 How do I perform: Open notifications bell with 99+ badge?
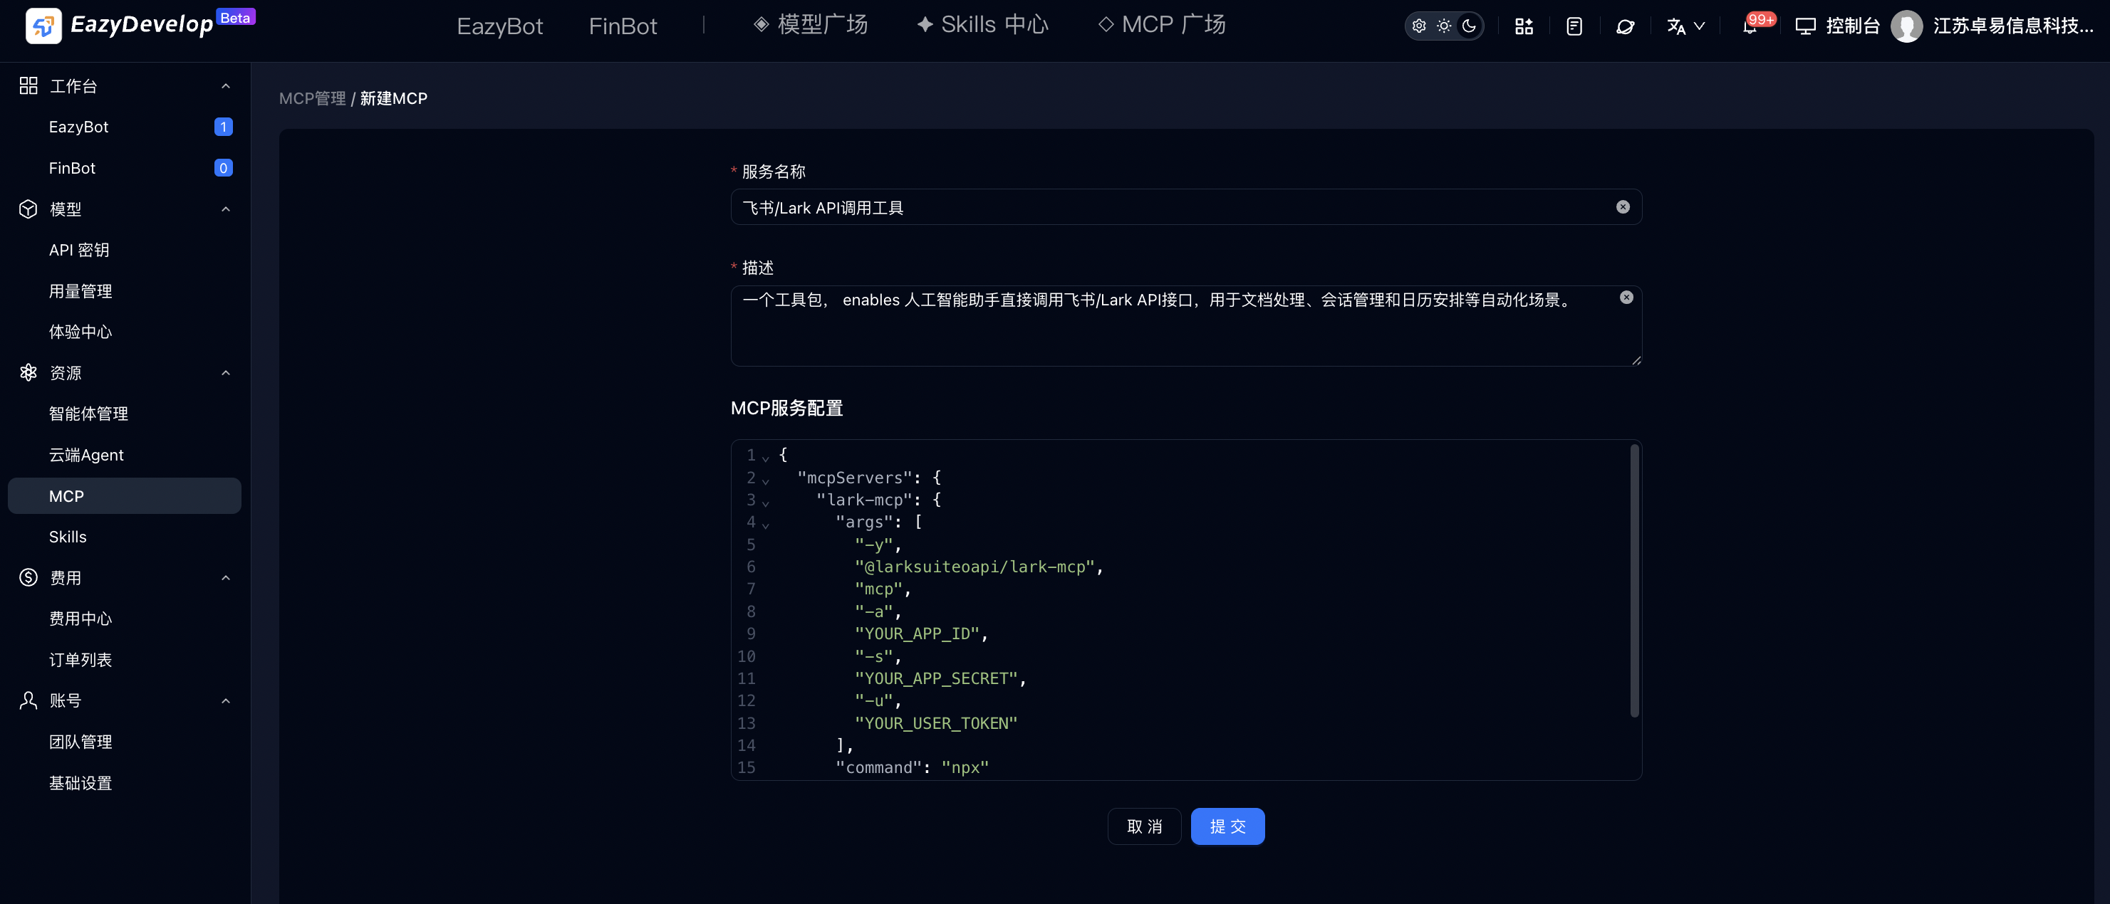click(x=1750, y=26)
